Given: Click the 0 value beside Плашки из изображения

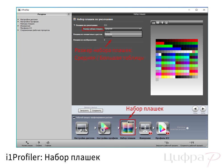Looking at the screenshot, I should 104,40.
